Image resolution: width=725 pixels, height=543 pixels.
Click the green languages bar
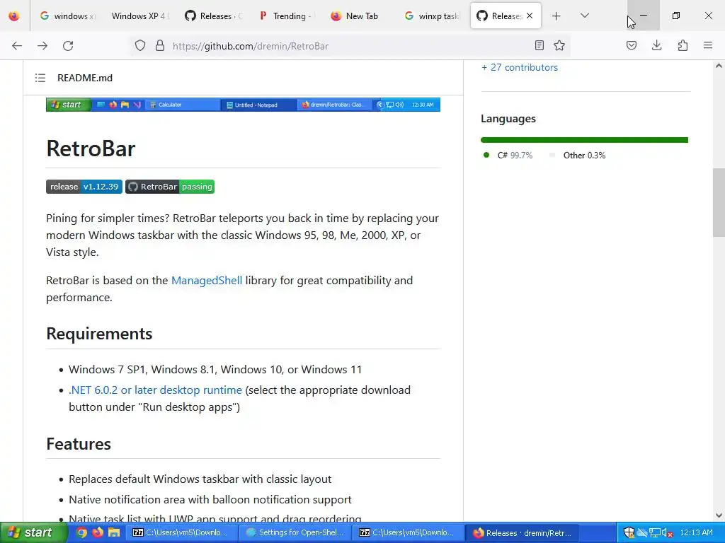pyautogui.click(x=584, y=140)
